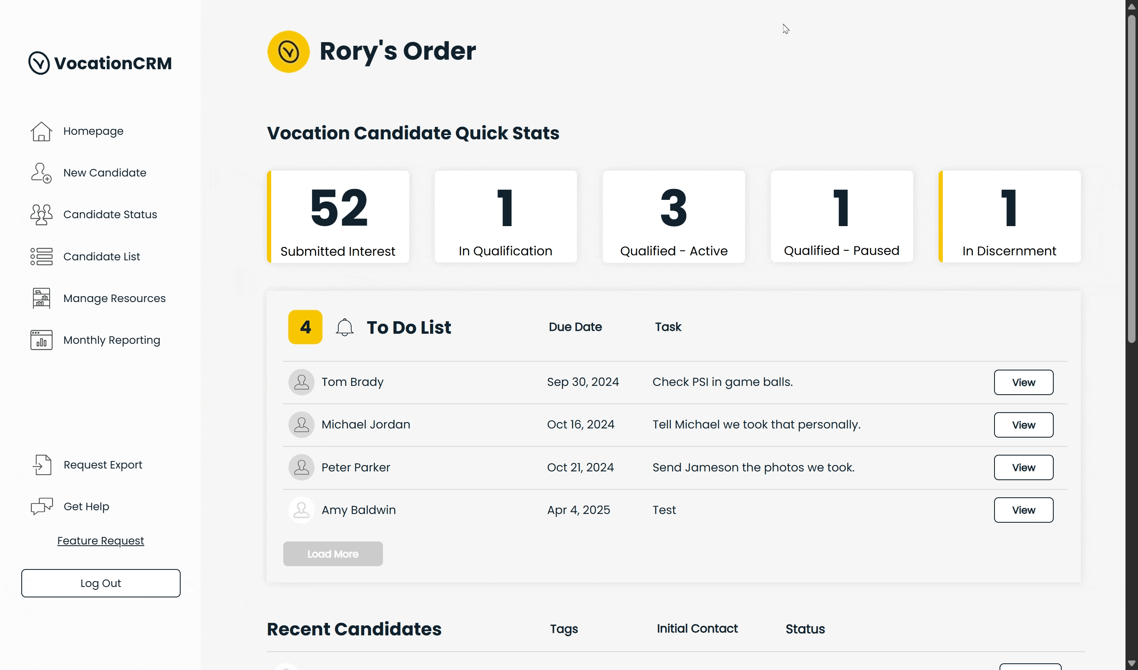Click the Tags column header

tap(564, 629)
